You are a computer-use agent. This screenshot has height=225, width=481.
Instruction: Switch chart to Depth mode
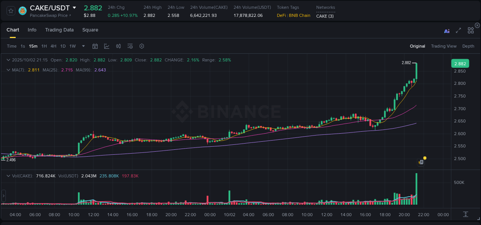[x=468, y=46]
